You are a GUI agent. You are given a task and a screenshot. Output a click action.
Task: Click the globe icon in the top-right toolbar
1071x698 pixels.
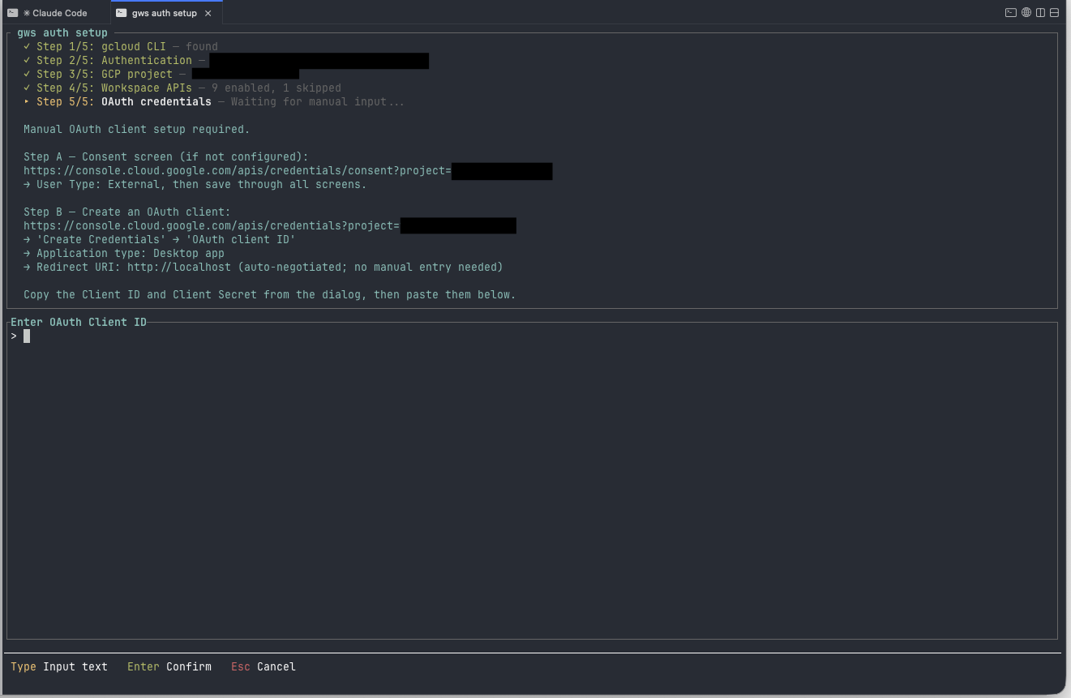(1025, 12)
